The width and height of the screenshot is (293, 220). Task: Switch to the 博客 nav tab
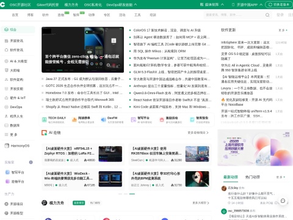point(31,15)
